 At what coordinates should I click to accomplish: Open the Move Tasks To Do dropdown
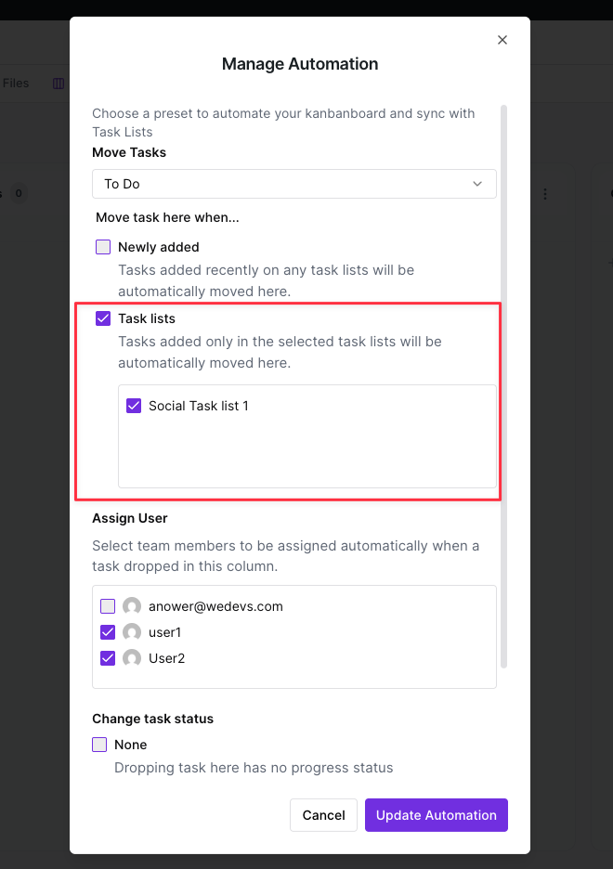[x=293, y=184]
